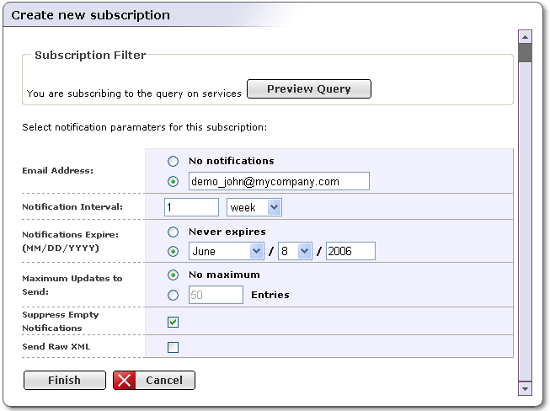Image resolution: width=550 pixels, height=411 pixels.
Task: Click the Maximum Updates to Send label
Action: pos(72,285)
